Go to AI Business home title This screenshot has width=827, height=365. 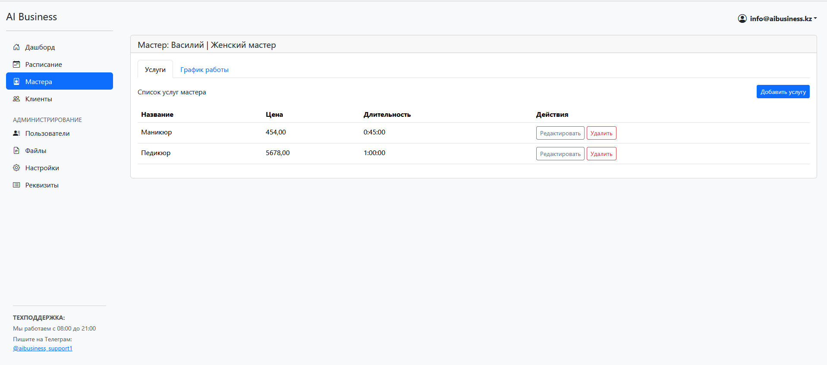tap(31, 17)
